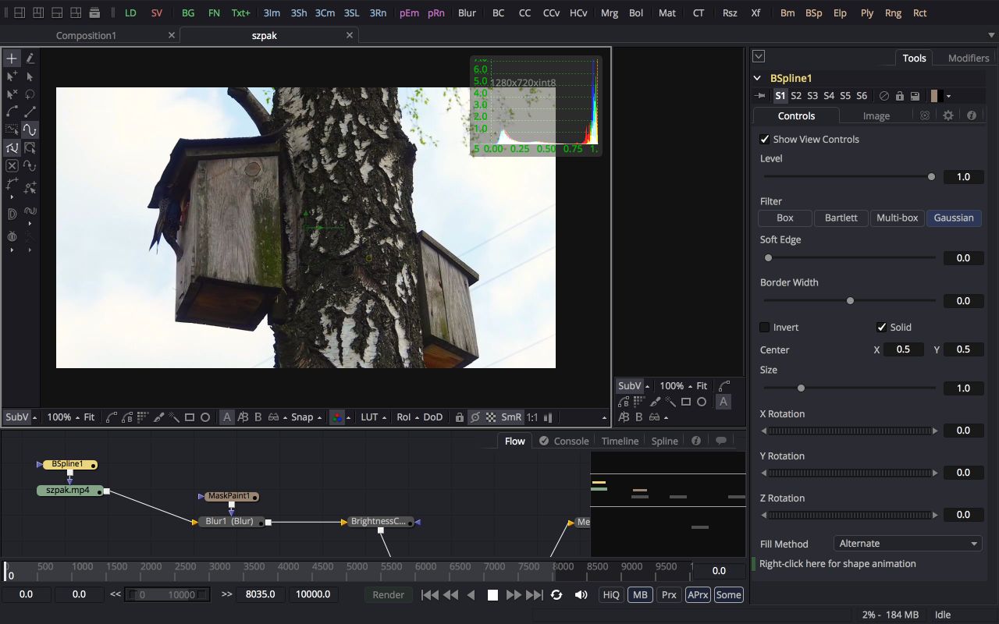Select the Blur1 node in Flow

[x=229, y=521]
